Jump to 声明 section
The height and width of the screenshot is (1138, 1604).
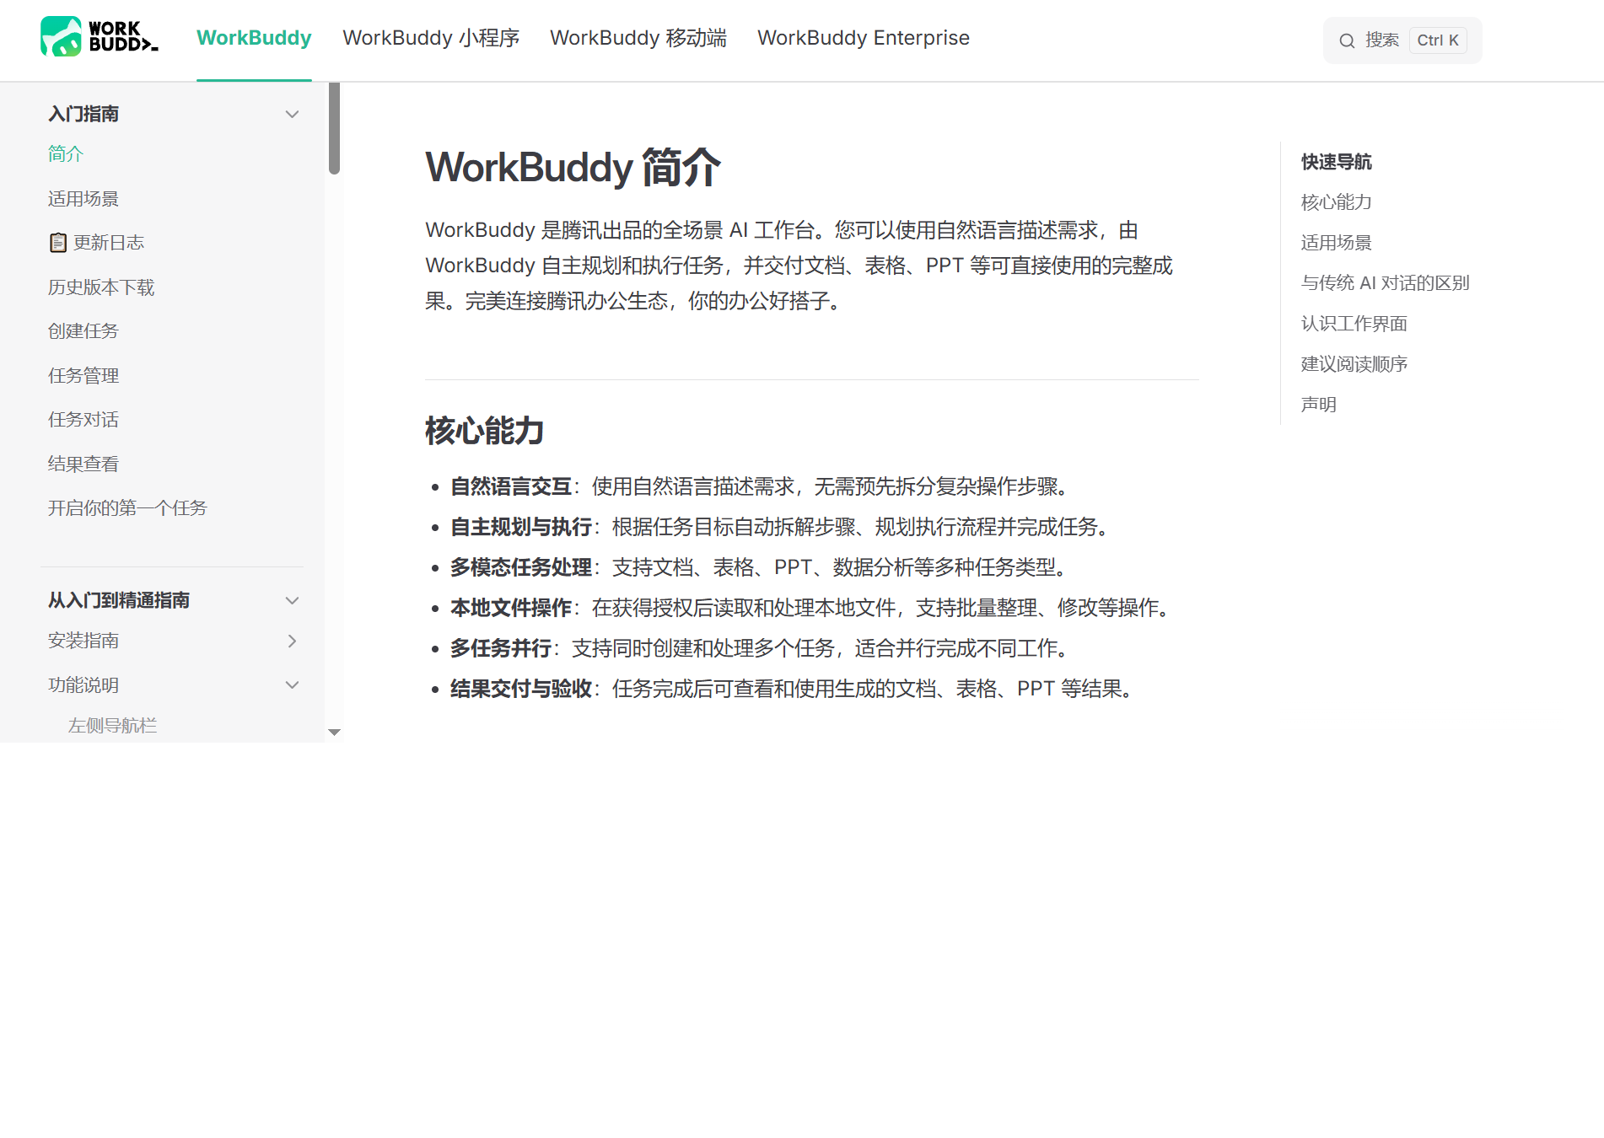pos(1319,405)
